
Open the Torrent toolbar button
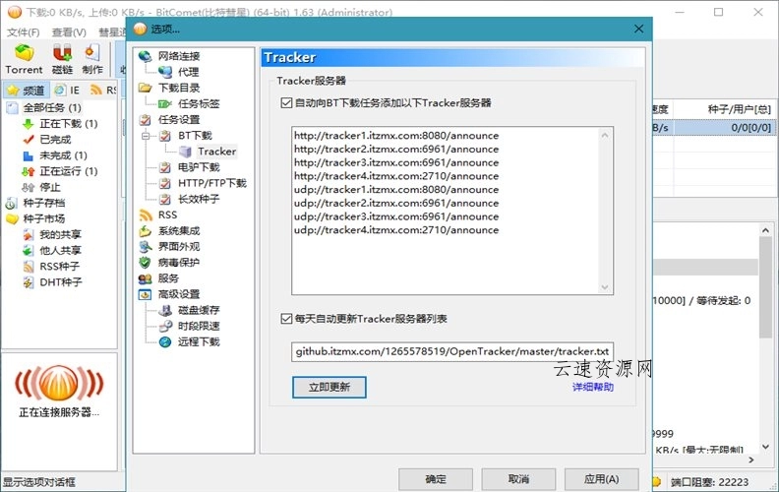pyautogui.click(x=24, y=59)
